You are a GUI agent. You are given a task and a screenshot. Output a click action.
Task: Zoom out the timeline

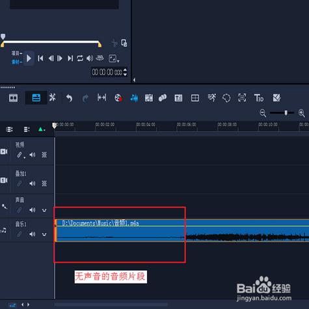click(263, 113)
